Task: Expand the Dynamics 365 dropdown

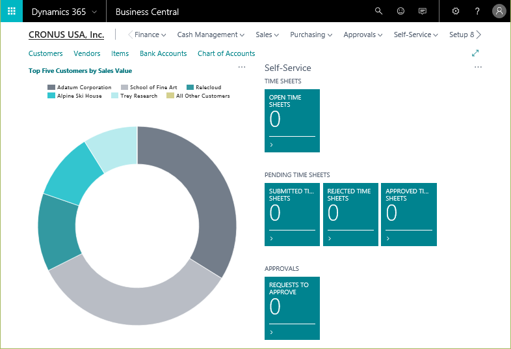Action: (94, 12)
